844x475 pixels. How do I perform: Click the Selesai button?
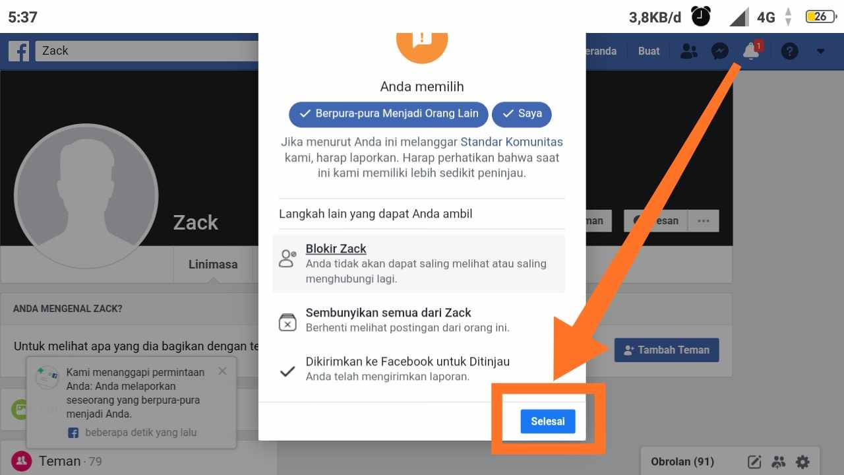548,422
